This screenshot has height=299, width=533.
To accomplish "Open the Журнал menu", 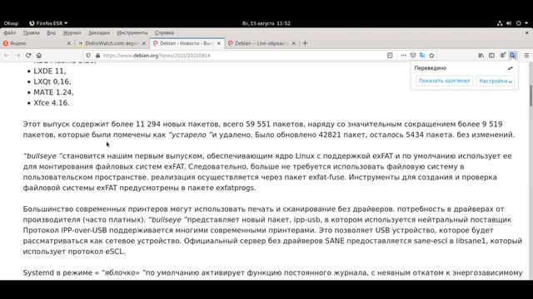I will [72, 33].
